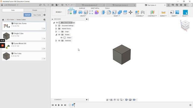Select the Rectangular Pattern tool

(91, 12)
